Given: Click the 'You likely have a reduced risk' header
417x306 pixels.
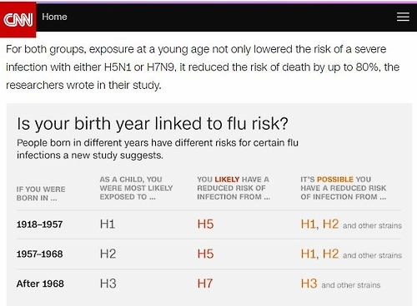Looking at the screenshot, I should tap(234, 188).
